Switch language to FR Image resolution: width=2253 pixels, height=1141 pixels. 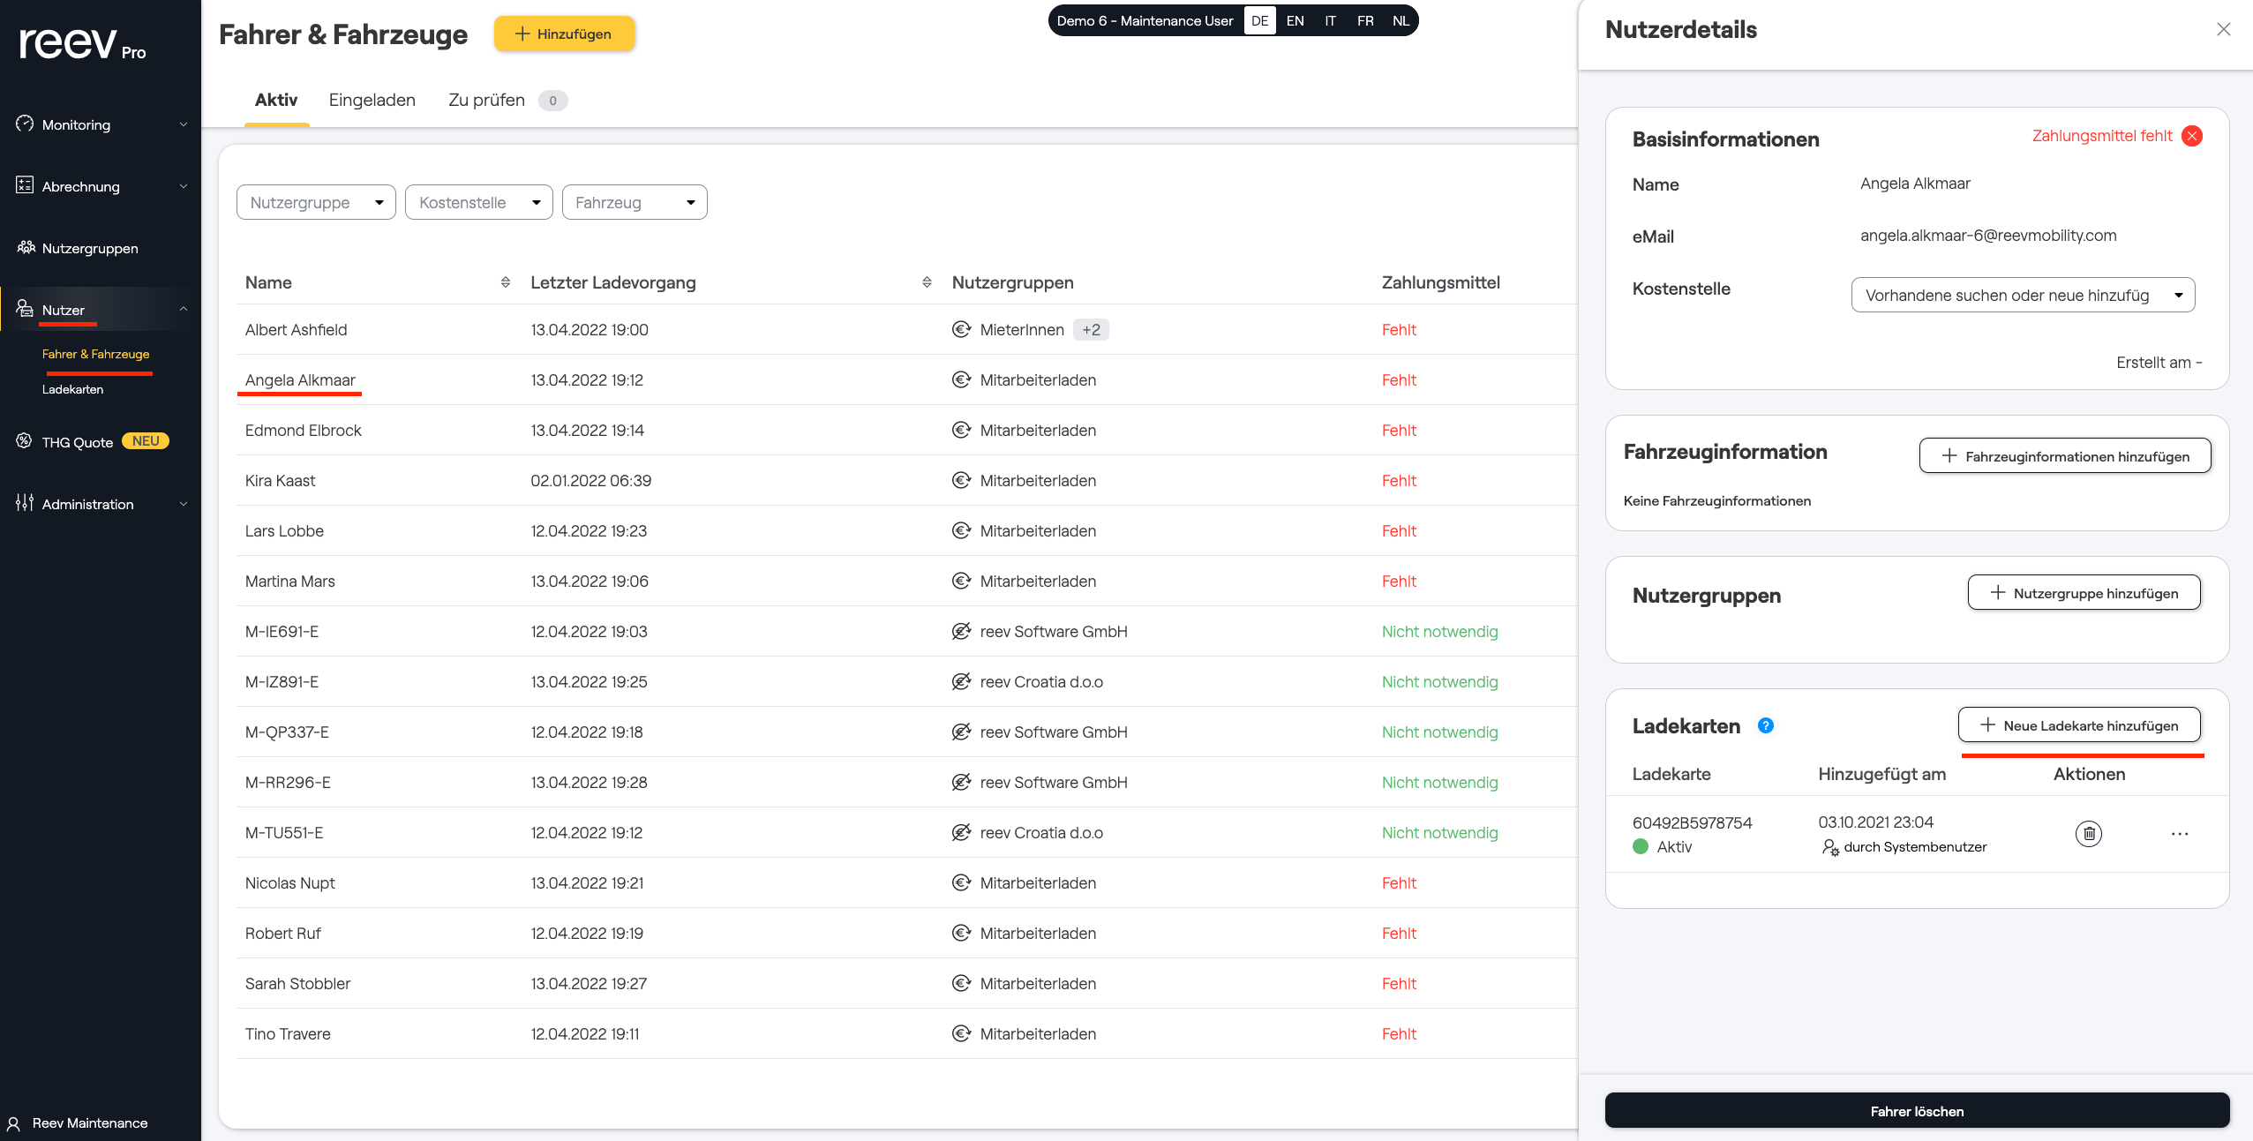(x=1364, y=21)
